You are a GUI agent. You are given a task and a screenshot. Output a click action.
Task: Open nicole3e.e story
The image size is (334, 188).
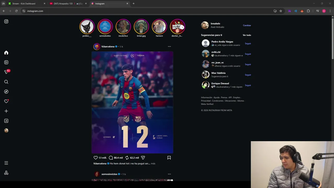[x=123, y=26]
